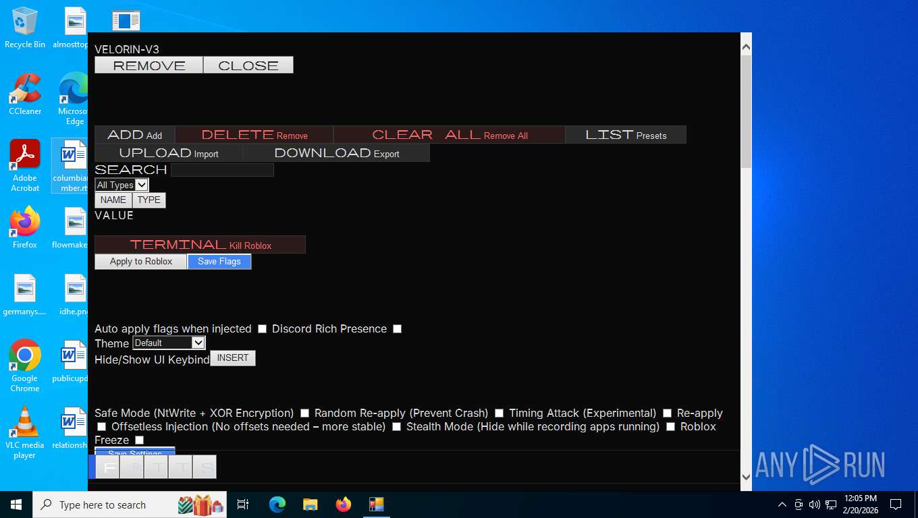918x518 pixels.
Task: Toggle Random Re-apply Prevent Crash checkbox
Action: pyautogui.click(x=499, y=413)
